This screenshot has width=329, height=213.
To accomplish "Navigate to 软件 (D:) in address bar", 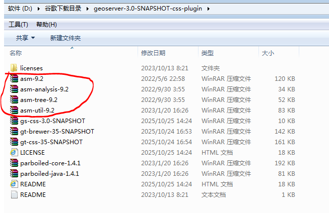I will click(20, 9).
